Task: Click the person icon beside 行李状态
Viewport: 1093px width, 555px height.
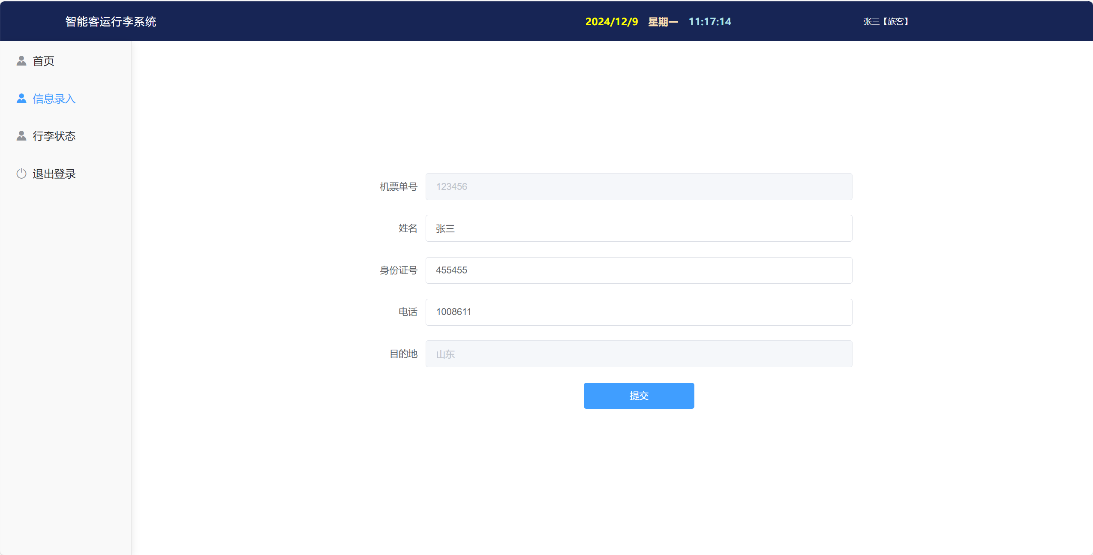Action: [x=21, y=136]
